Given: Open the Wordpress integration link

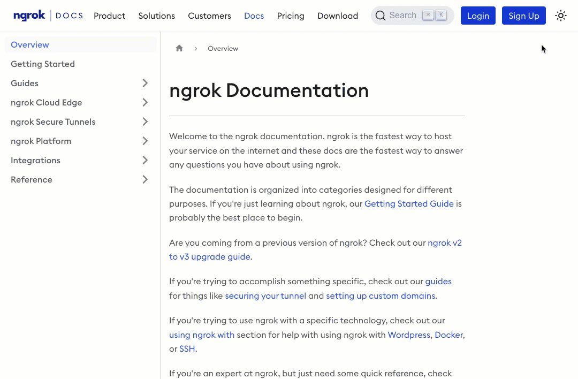Looking at the screenshot, I should click(x=409, y=335).
